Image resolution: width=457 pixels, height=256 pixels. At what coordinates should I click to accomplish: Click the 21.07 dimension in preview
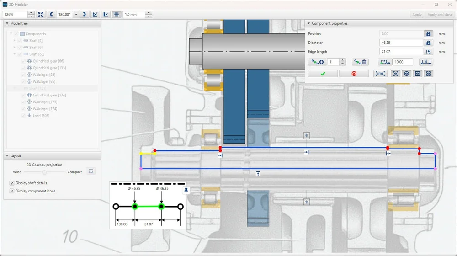pyautogui.click(x=149, y=224)
